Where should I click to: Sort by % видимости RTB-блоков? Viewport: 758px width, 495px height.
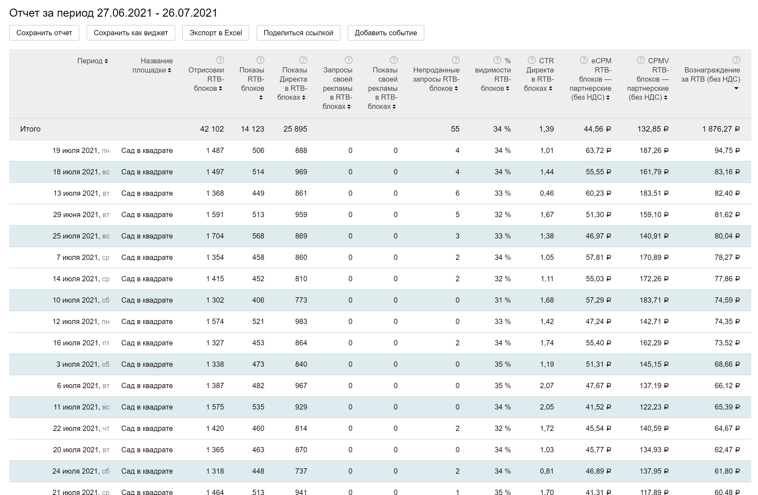point(507,88)
